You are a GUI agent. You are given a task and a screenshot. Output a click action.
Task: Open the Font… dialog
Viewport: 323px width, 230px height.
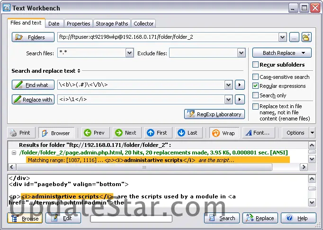coord(259,133)
